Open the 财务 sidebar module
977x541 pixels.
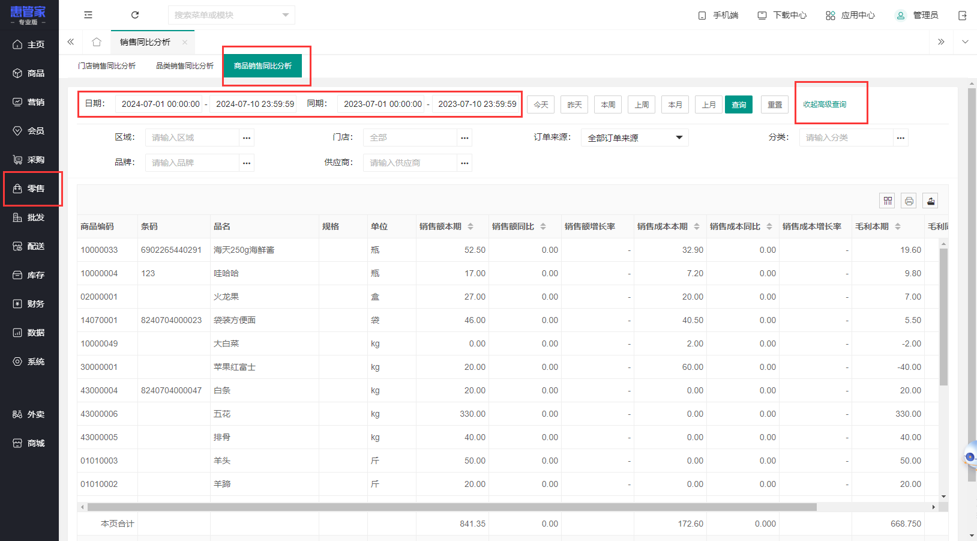[x=29, y=304]
